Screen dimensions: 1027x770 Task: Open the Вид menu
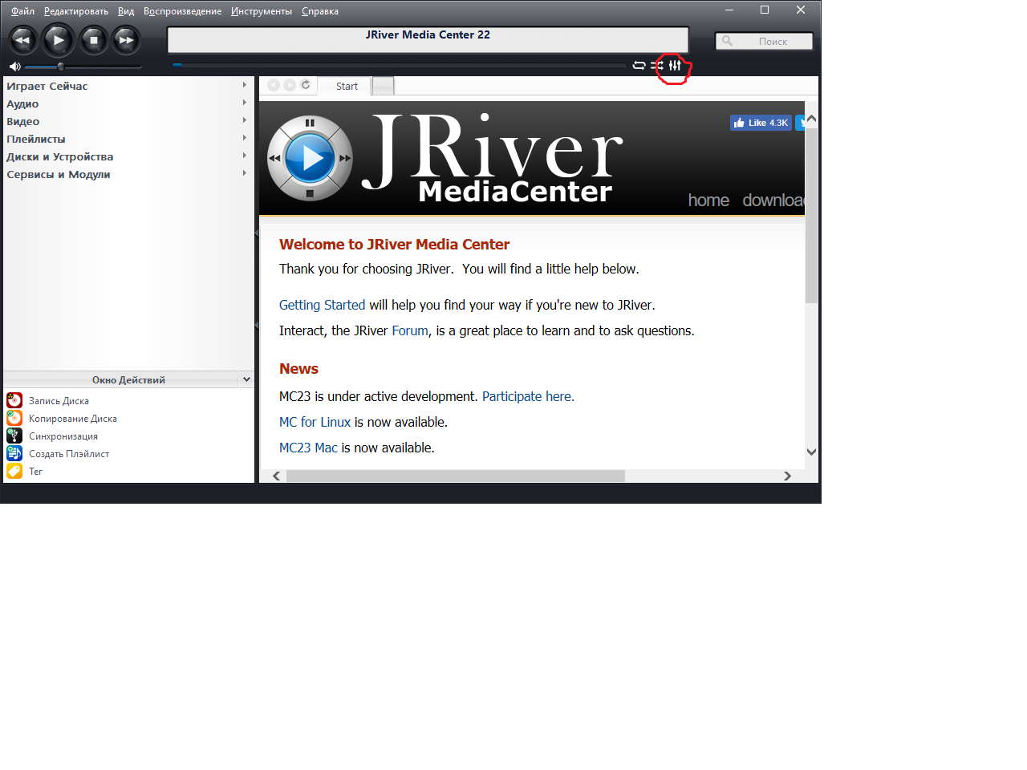tap(126, 11)
